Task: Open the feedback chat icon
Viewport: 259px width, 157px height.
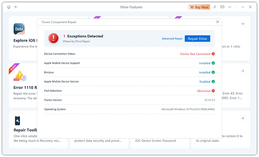Action: pos(222,7)
